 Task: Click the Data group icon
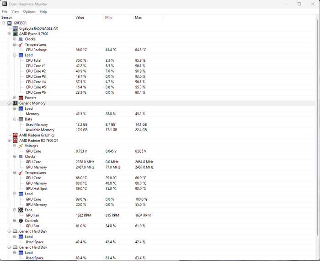point(21,119)
